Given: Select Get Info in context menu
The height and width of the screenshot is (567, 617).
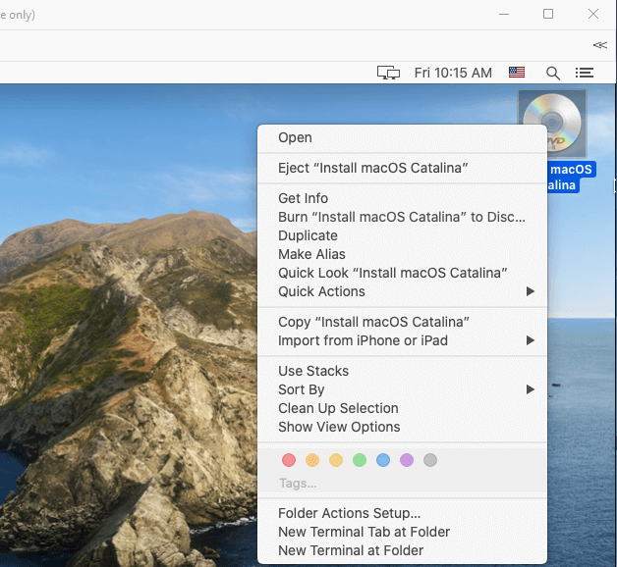Looking at the screenshot, I should click(402, 198).
